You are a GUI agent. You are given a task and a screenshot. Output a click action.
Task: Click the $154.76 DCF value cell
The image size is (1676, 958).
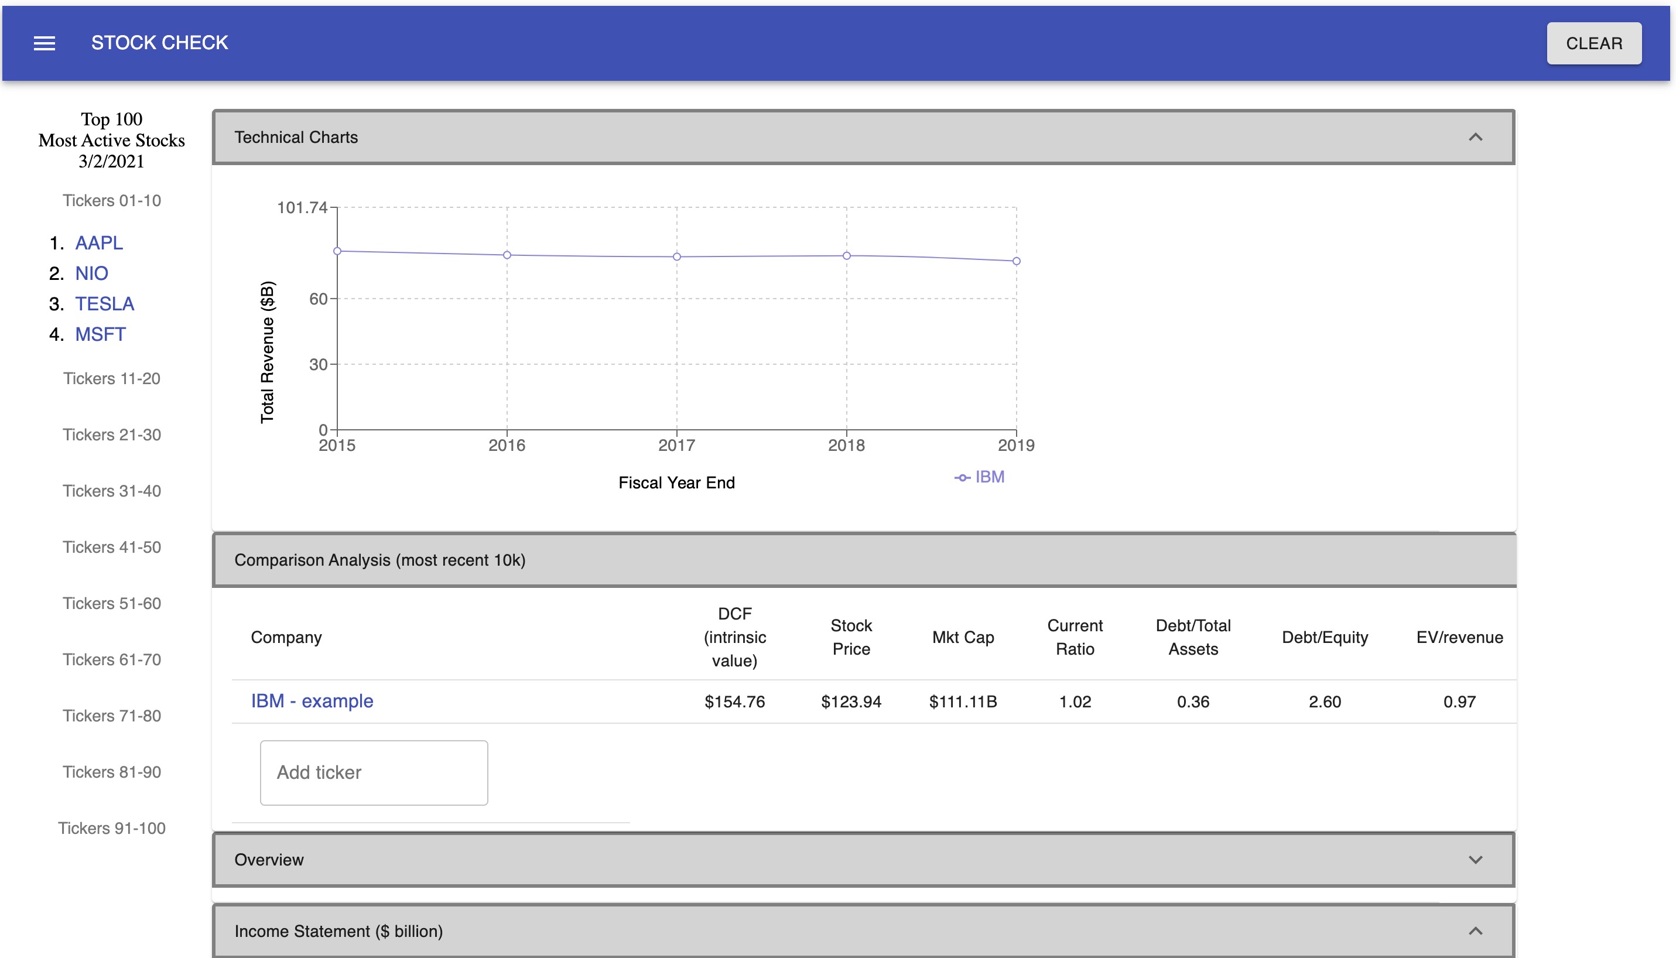point(734,702)
